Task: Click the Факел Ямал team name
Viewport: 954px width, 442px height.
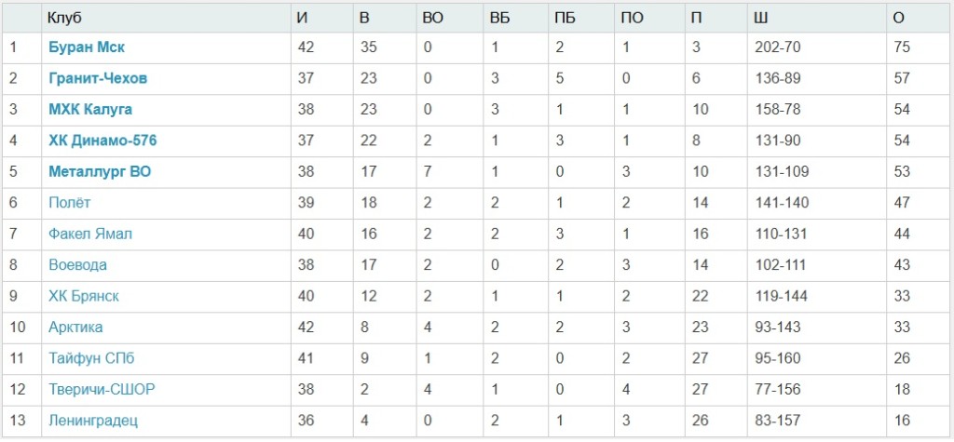Action: point(90,234)
